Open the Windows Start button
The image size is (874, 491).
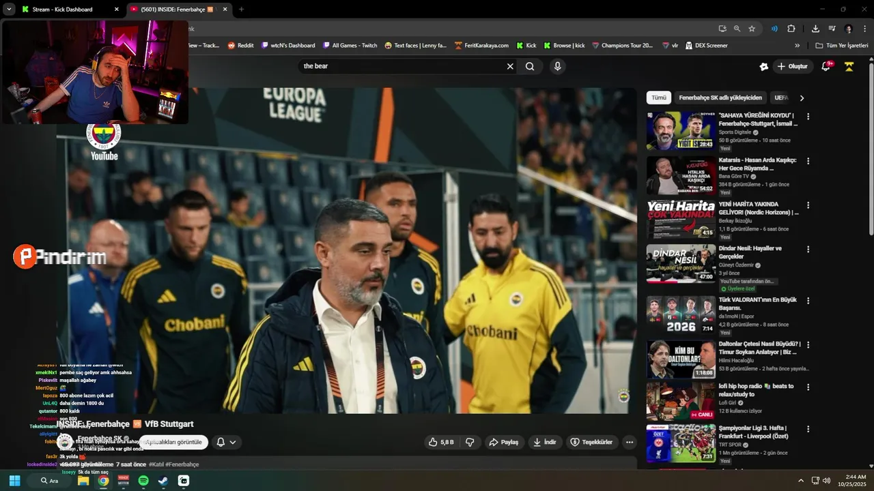click(14, 481)
